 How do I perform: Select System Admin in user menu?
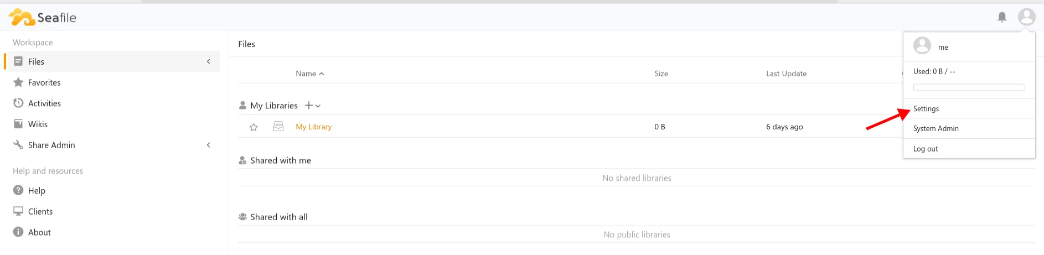(x=936, y=129)
